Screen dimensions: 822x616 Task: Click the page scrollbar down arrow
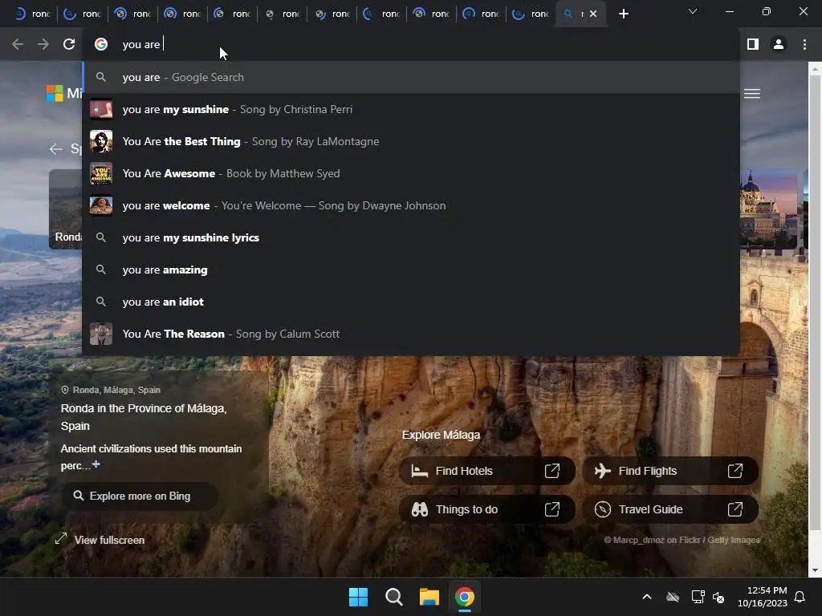point(814,570)
